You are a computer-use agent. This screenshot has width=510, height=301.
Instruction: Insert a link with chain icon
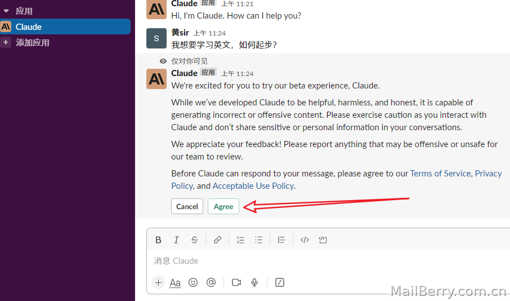[217, 240]
